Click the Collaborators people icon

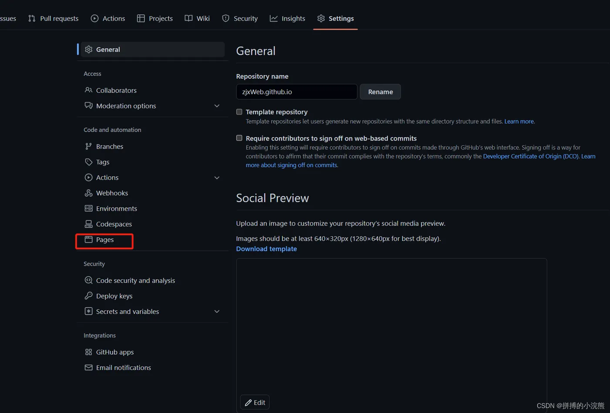(88, 90)
